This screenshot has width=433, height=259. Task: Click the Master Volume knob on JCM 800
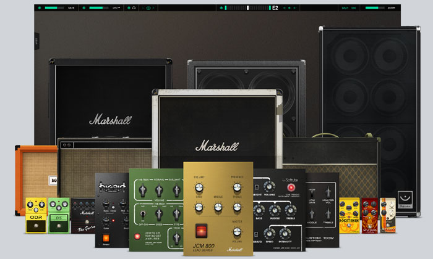point(237,232)
